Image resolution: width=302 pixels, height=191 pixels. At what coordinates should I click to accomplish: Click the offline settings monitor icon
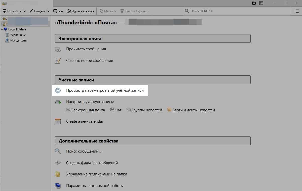click(58, 186)
